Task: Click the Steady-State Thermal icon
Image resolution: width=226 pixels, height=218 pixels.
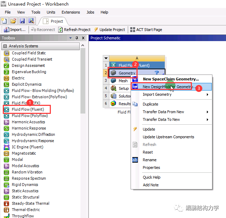Action: coord(7,204)
